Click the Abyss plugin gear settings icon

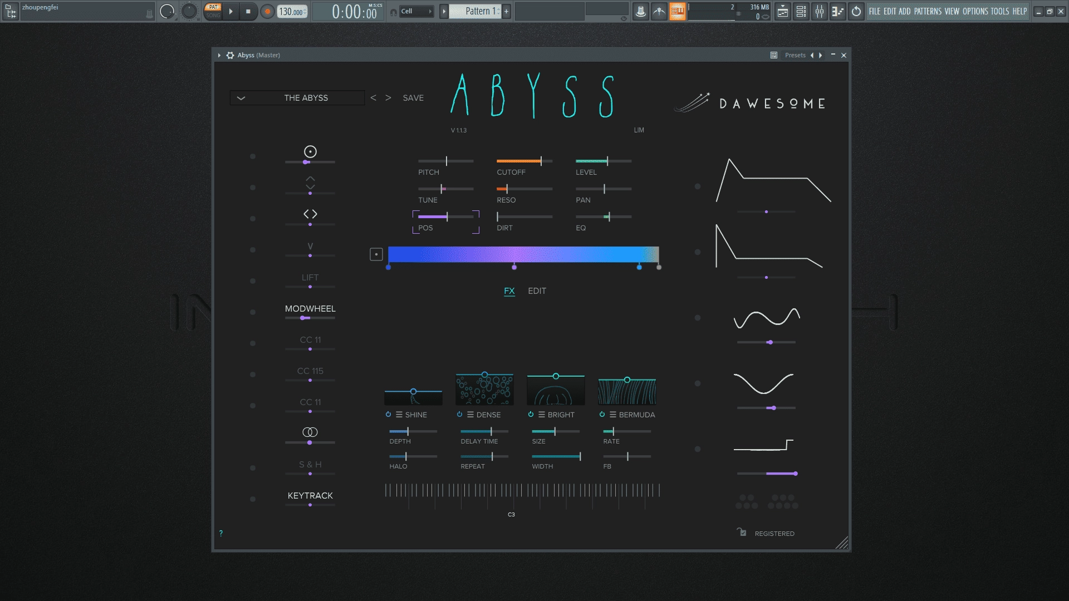tap(230, 55)
